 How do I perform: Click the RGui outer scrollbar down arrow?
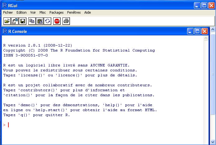pyautogui.click(x=213, y=142)
